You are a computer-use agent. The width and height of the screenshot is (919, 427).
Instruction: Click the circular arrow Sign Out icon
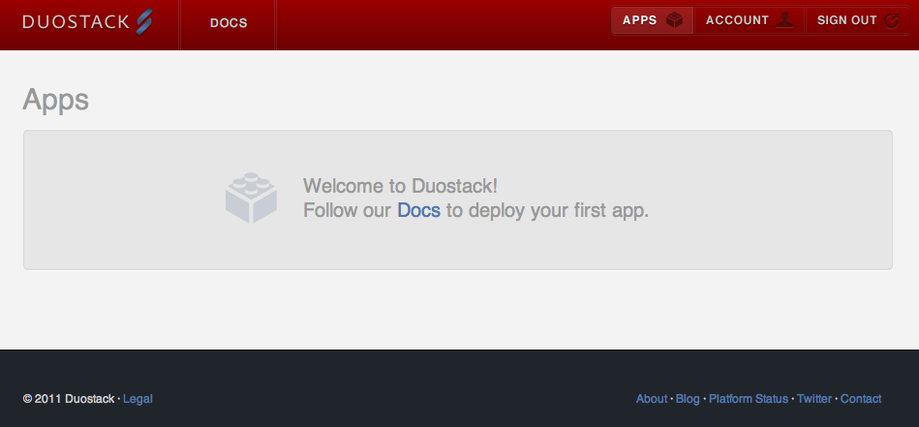tap(892, 20)
